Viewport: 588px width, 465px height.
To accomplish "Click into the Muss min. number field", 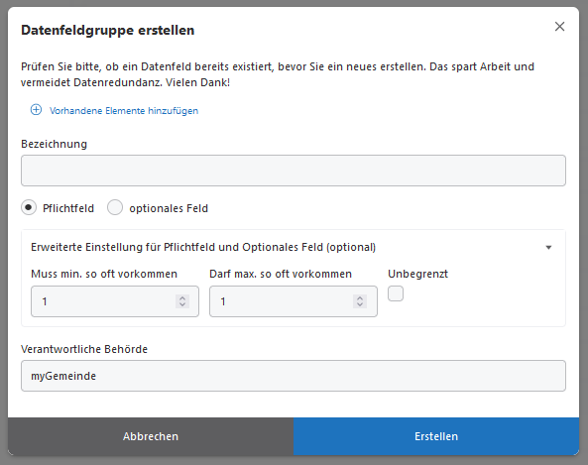I will [115, 301].
